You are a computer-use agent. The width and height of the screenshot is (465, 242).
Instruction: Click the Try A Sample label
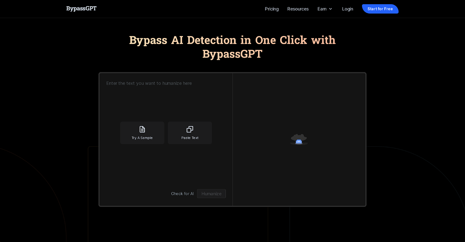[142, 138]
